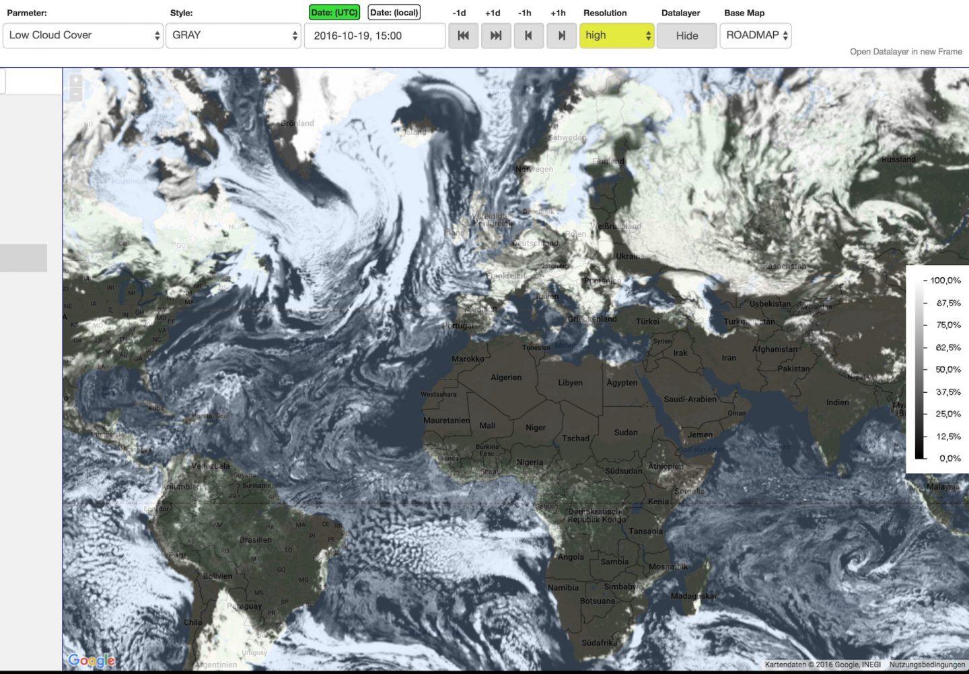Viewport: 969px width, 674px height.
Task: Switch to Date: (local) mode
Action: coord(394,12)
